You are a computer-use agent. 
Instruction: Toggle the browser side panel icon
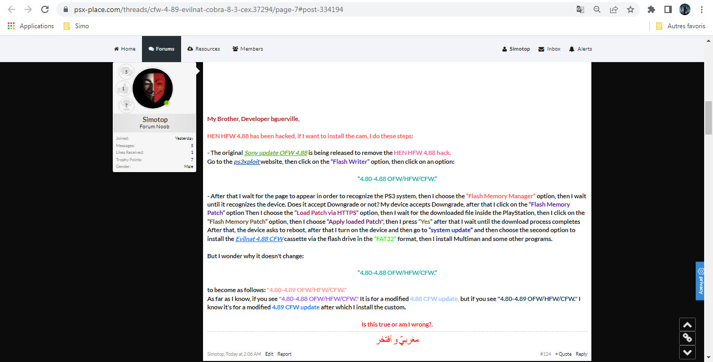click(668, 9)
